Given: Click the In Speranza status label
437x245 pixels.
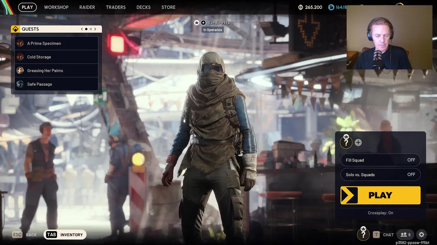Looking at the screenshot, I should 213,30.
